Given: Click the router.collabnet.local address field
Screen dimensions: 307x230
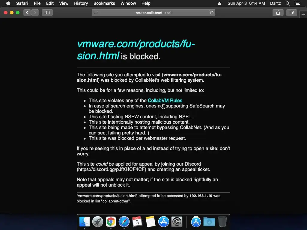Looking at the screenshot, I should [153, 13].
